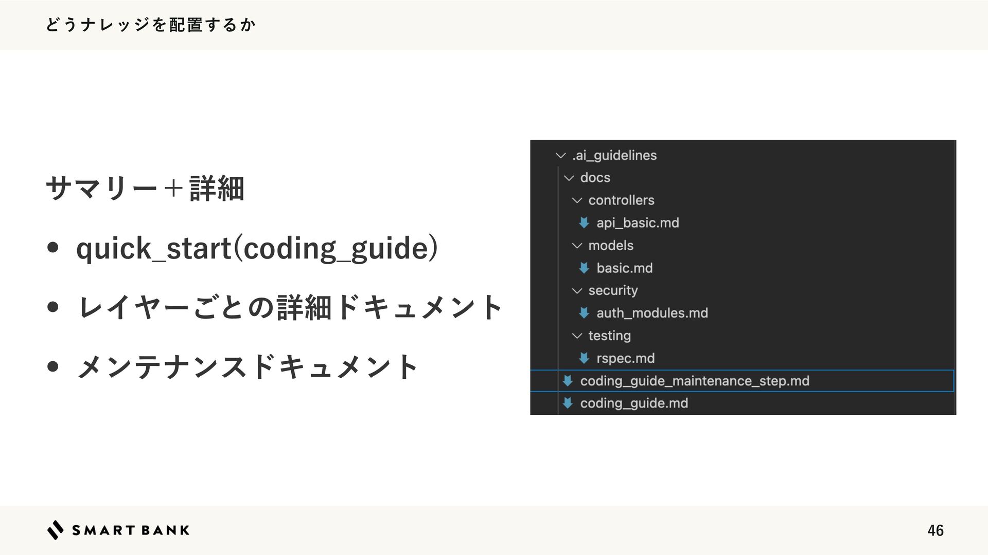Click the SMART BANK wordmark text
988x555 pixels.
pyautogui.click(x=131, y=530)
